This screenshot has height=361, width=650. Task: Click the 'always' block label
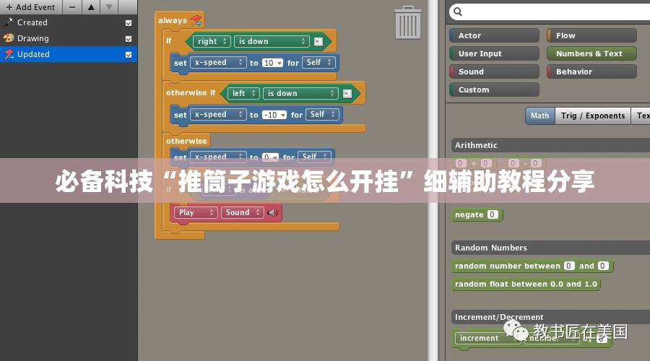tap(173, 20)
